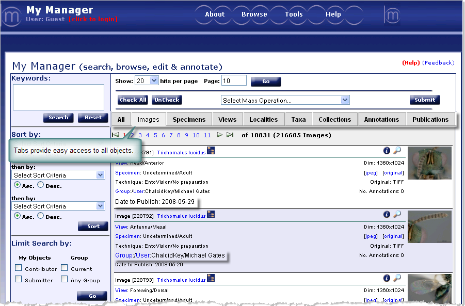Open info icon for image 228792
Viewport: 465px width, 306px height.
coord(387,214)
